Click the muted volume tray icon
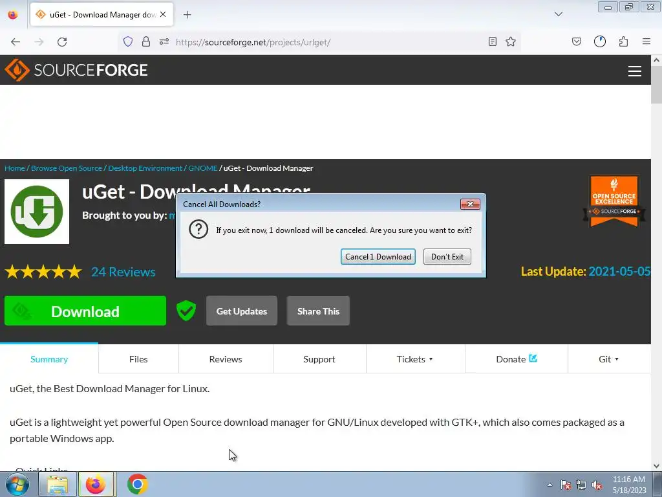The height and width of the screenshot is (497, 662). (x=597, y=485)
